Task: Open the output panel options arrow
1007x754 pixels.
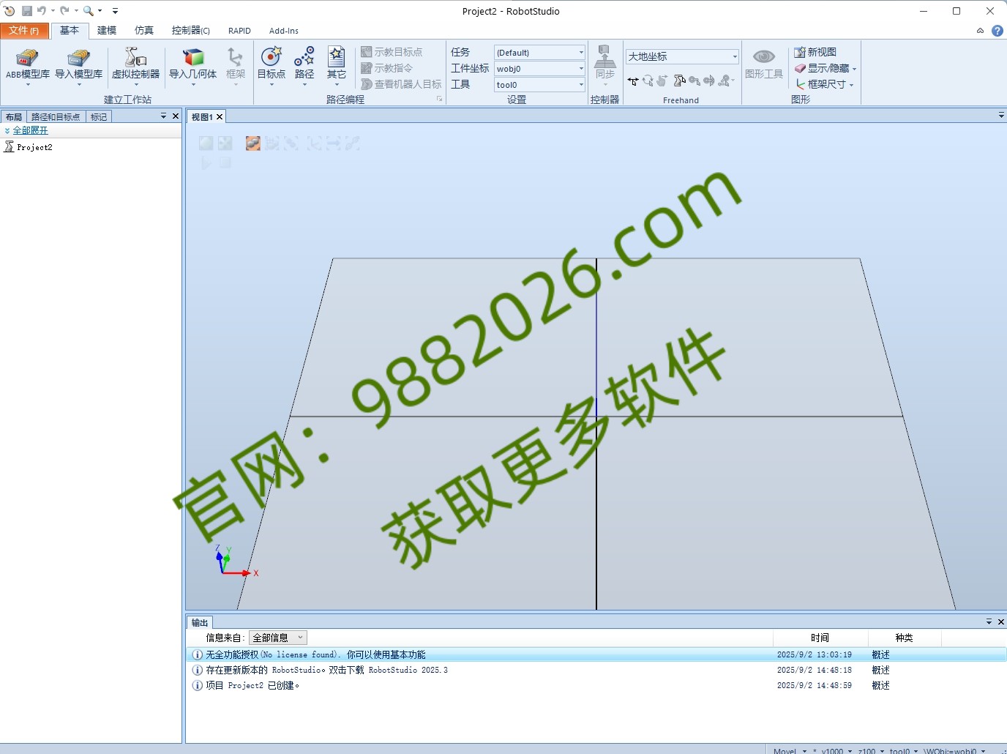Action: (x=989, y=622)
